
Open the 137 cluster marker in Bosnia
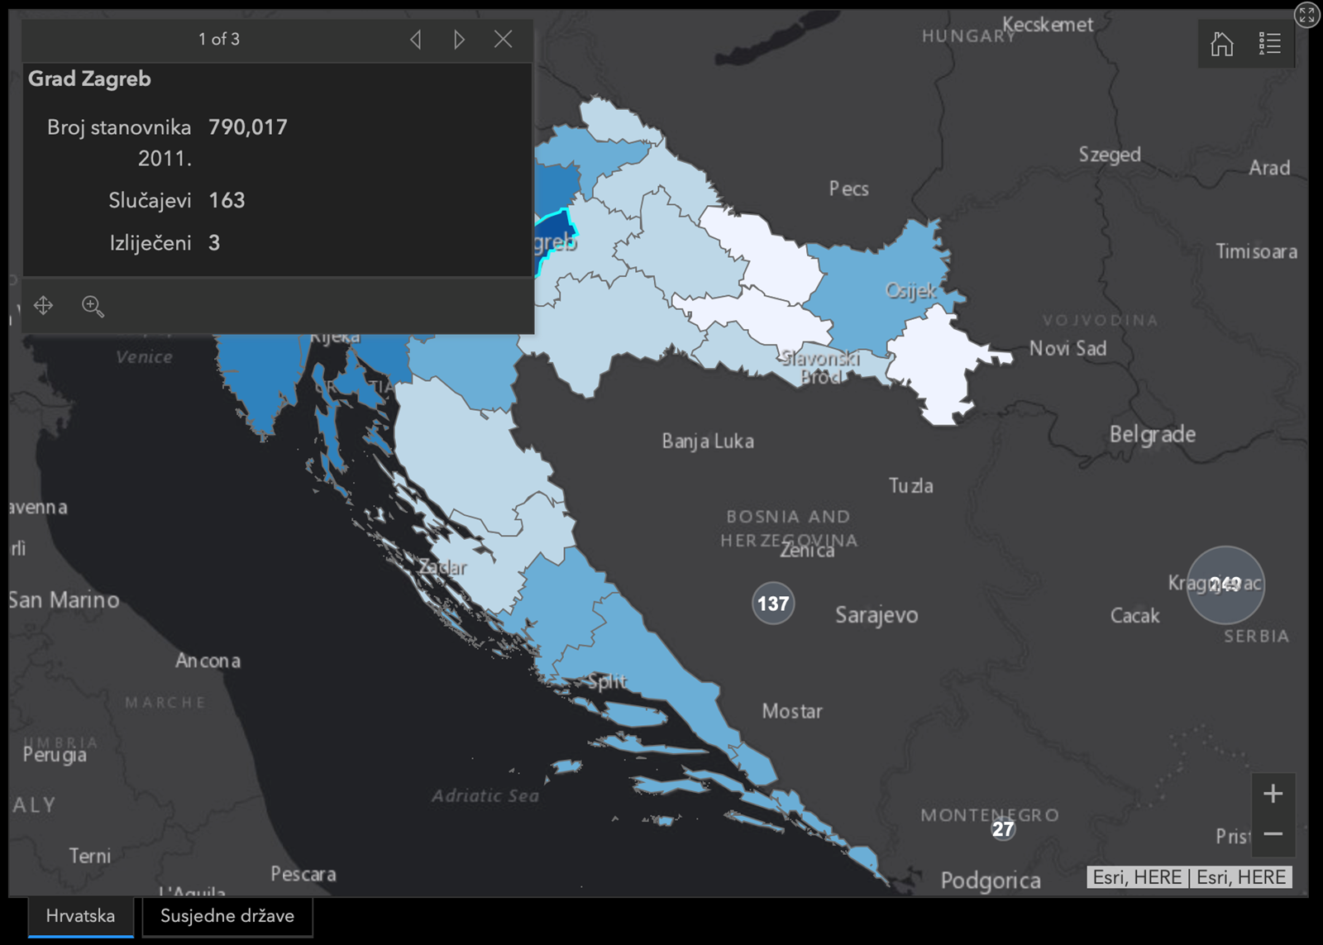pyautogui.click(x=773, y=603)
